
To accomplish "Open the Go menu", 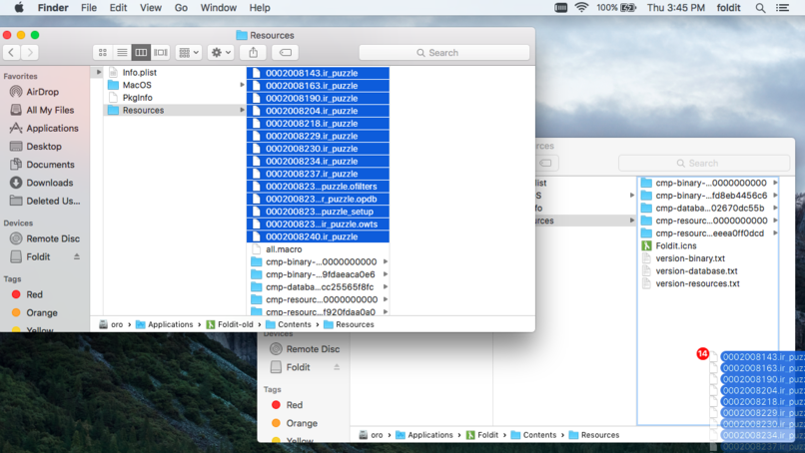I will pos(181,8).
